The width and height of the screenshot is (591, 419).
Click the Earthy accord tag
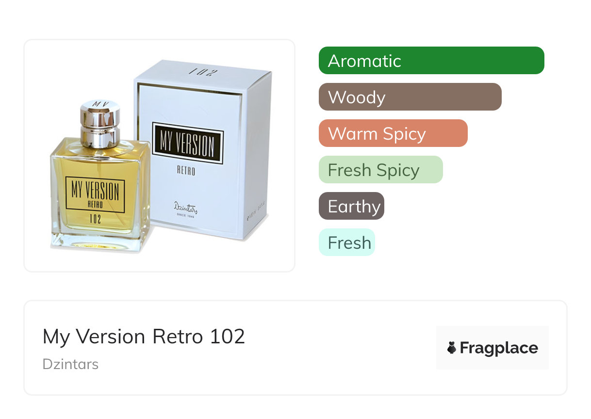tap(351, 206)
